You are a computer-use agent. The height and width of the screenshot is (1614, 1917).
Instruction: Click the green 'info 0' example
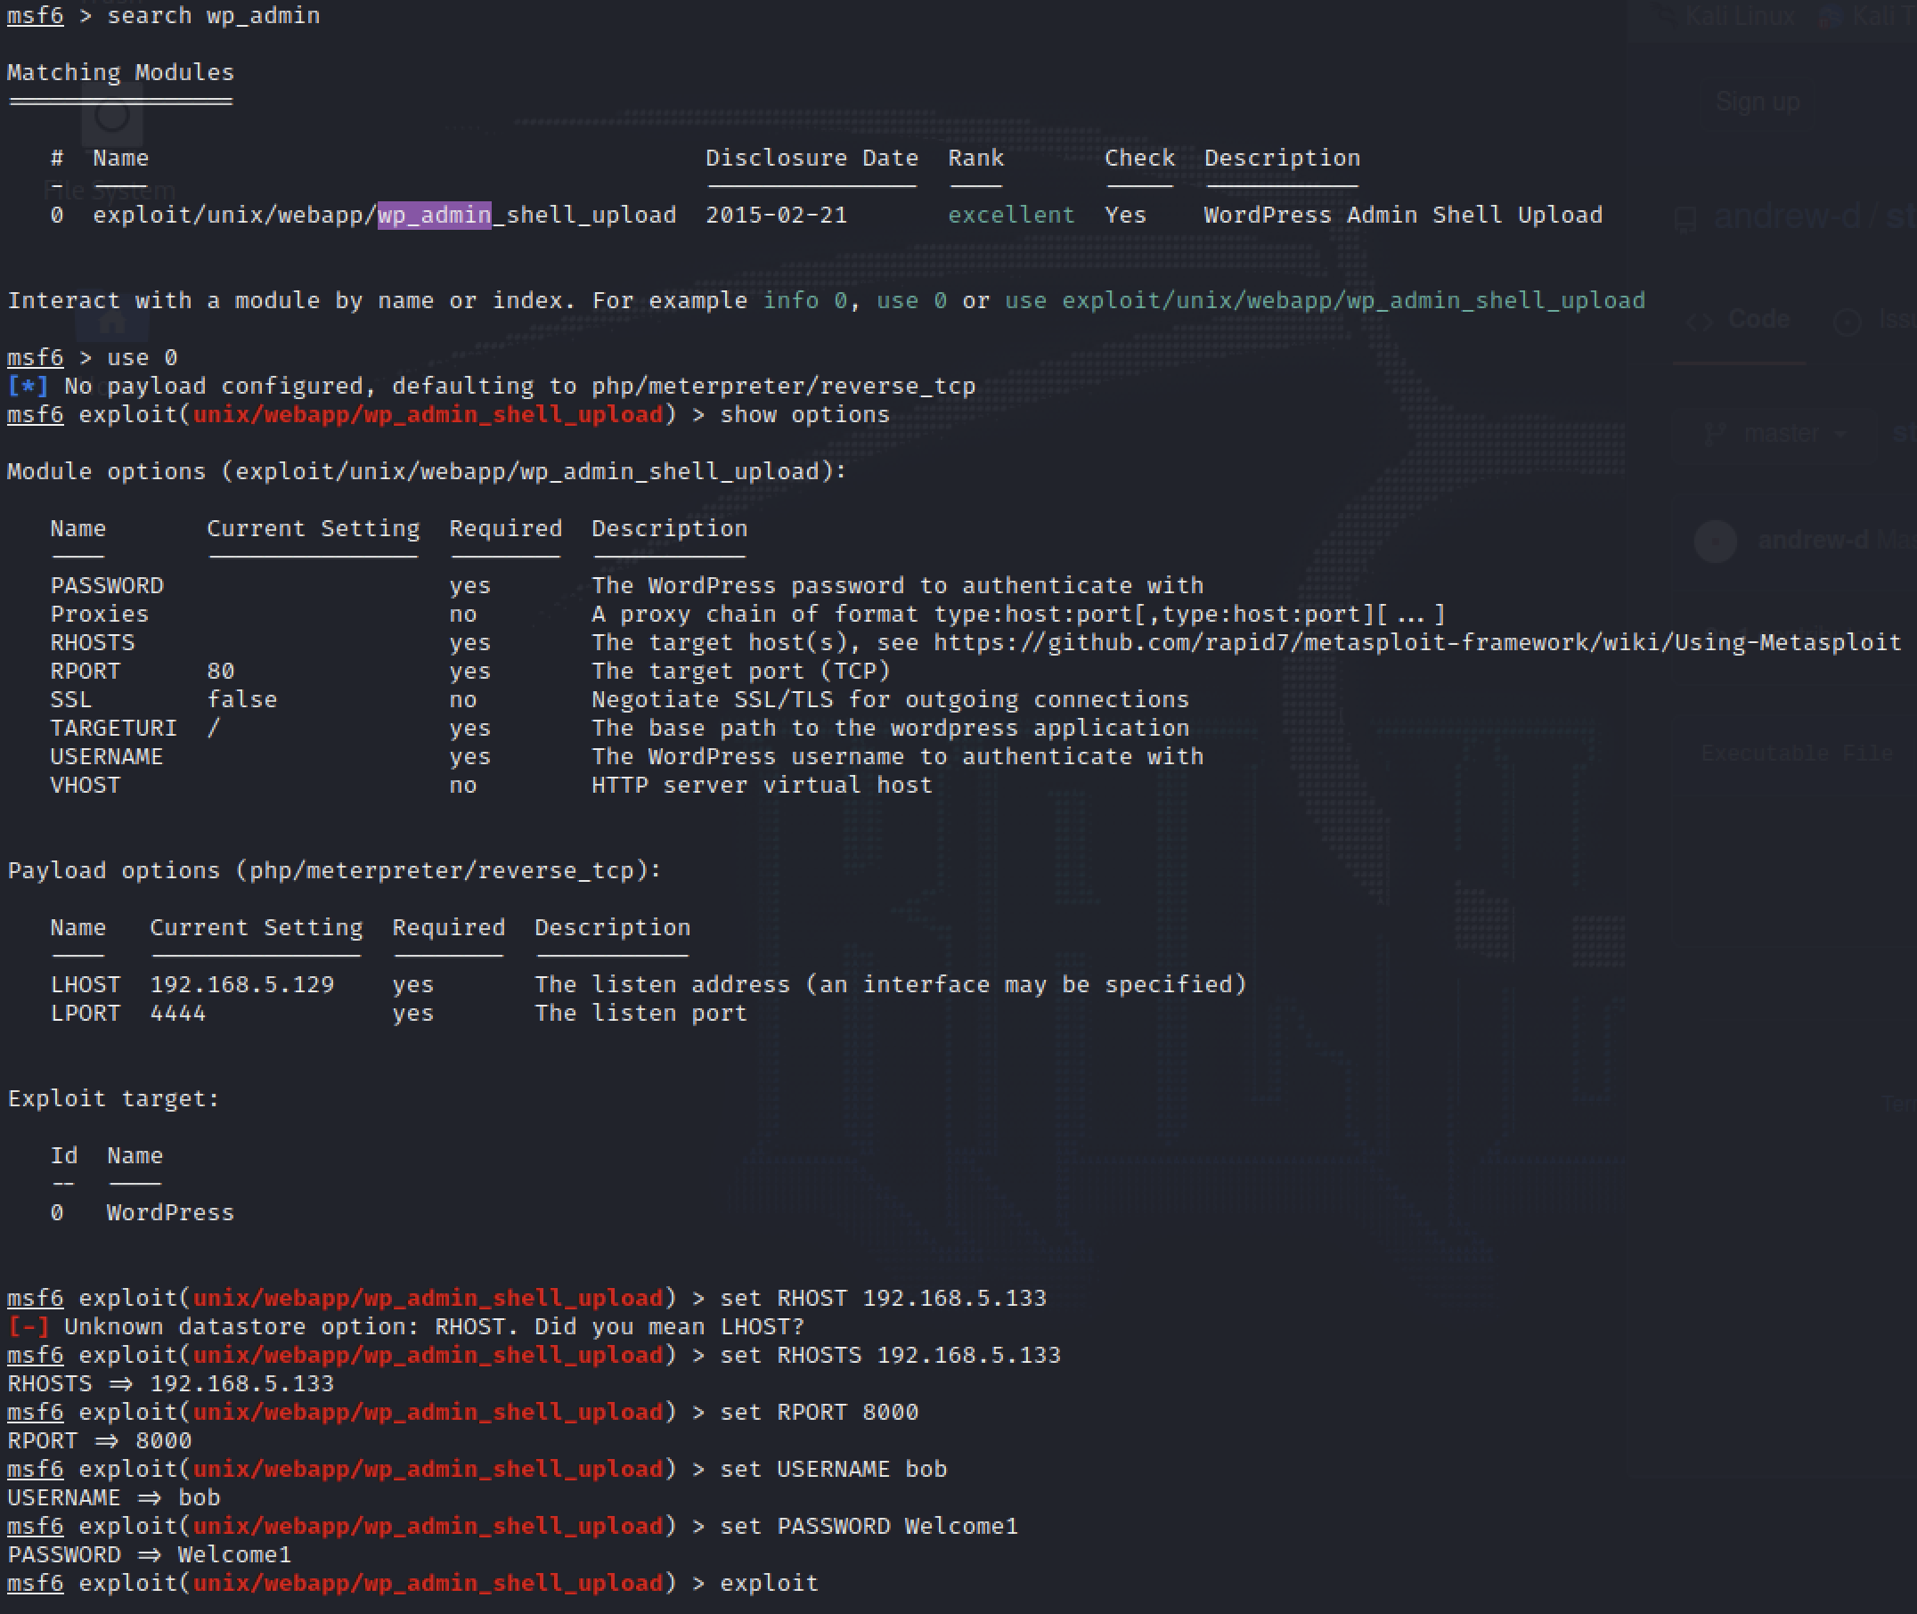tap(805, 300)
